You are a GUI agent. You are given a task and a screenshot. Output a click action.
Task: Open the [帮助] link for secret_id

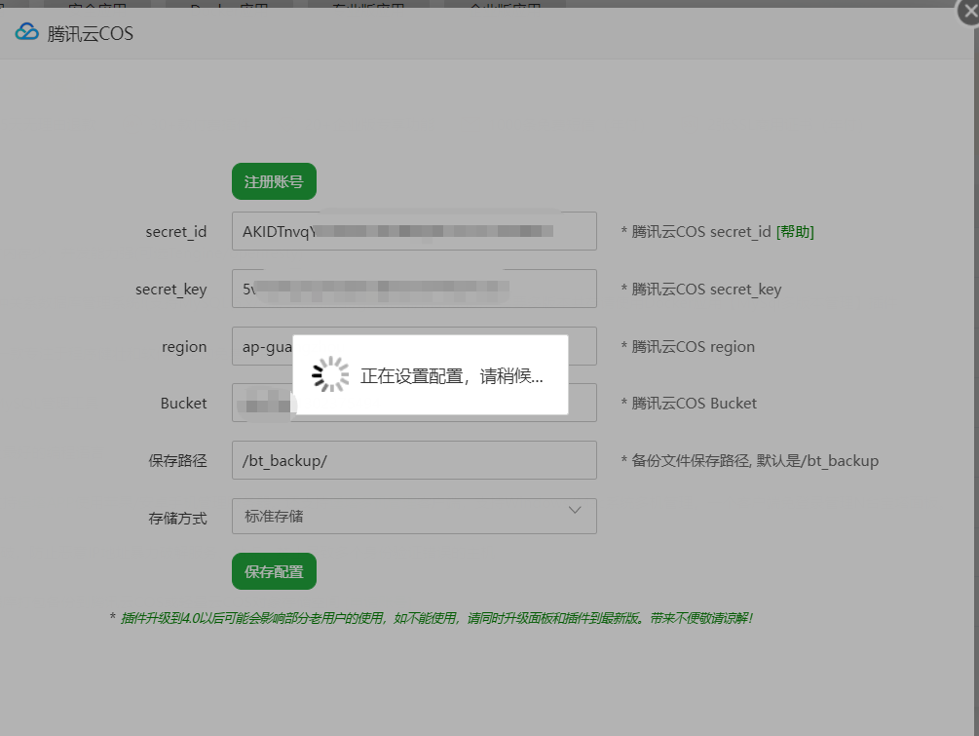795,232
